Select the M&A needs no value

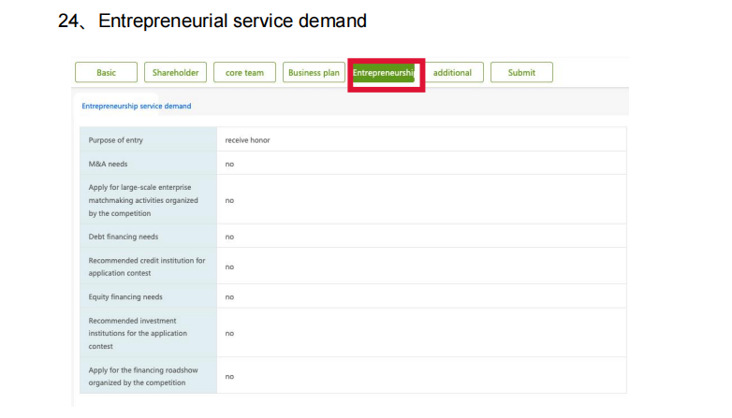pos(229,164)
